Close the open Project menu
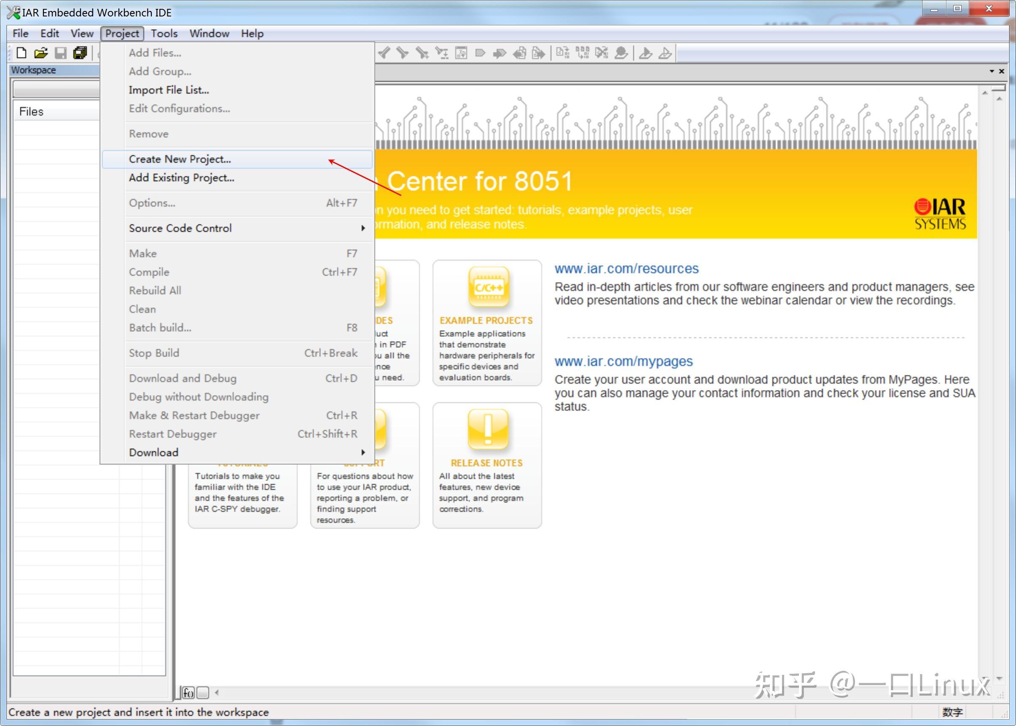 tap(122, 34)
